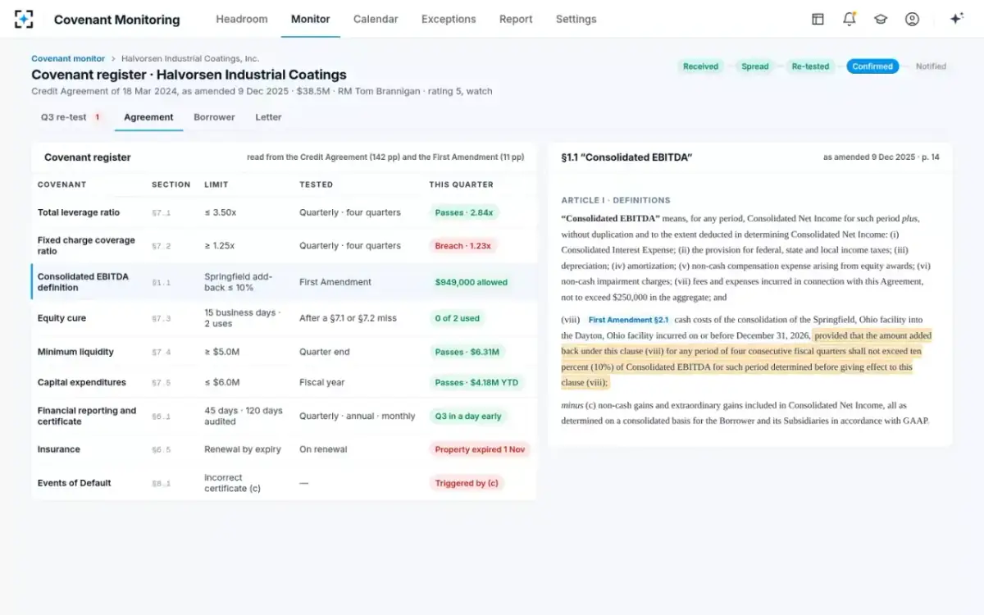Select the Fixed charge coverage ratio row
This screenshot has width=984, height=615.
click(x=284, y=246)
